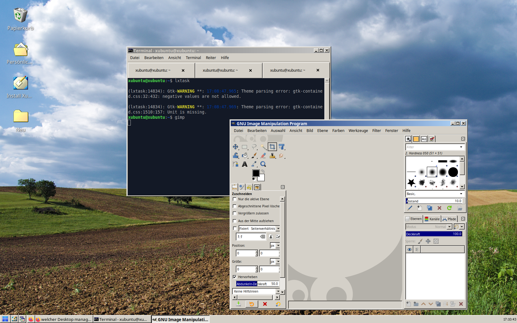Select the Eraser tool
517x323 pixels.
[x=263, y=155]
